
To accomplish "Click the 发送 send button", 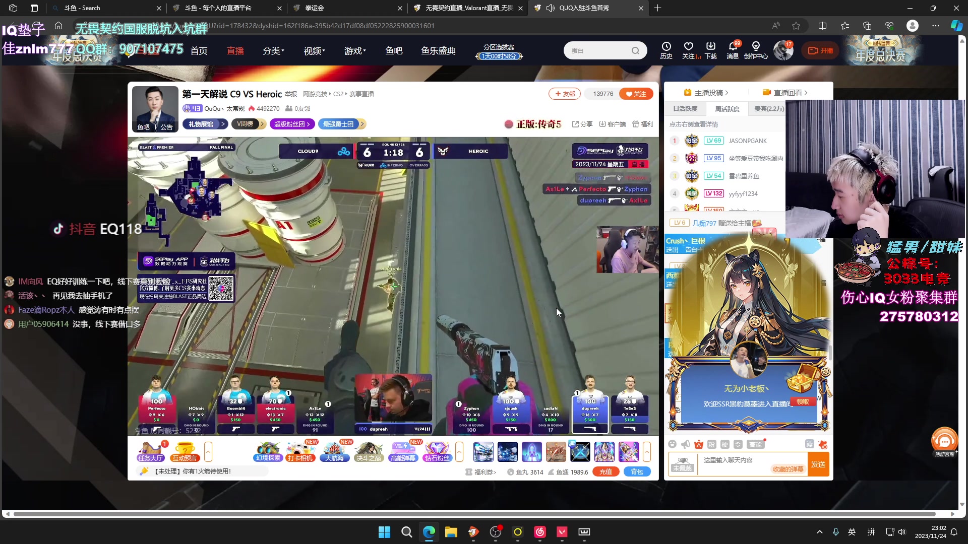I will click(x=818, y=464).
